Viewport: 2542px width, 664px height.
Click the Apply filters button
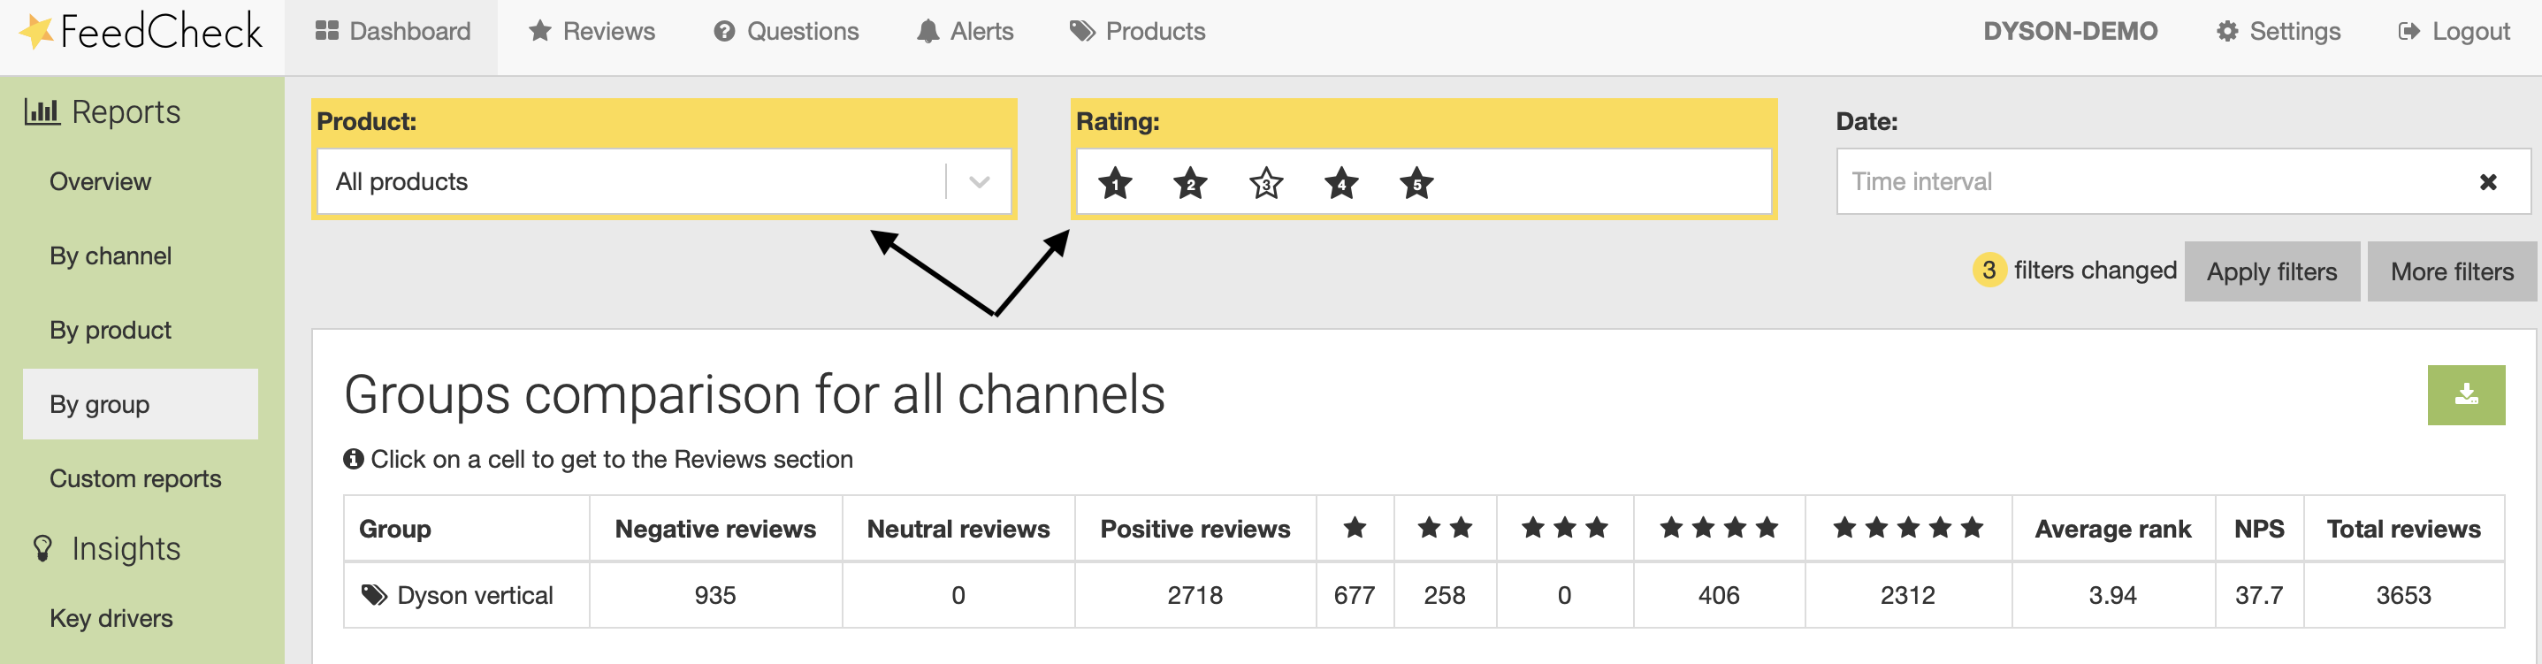click(2271, 271)
